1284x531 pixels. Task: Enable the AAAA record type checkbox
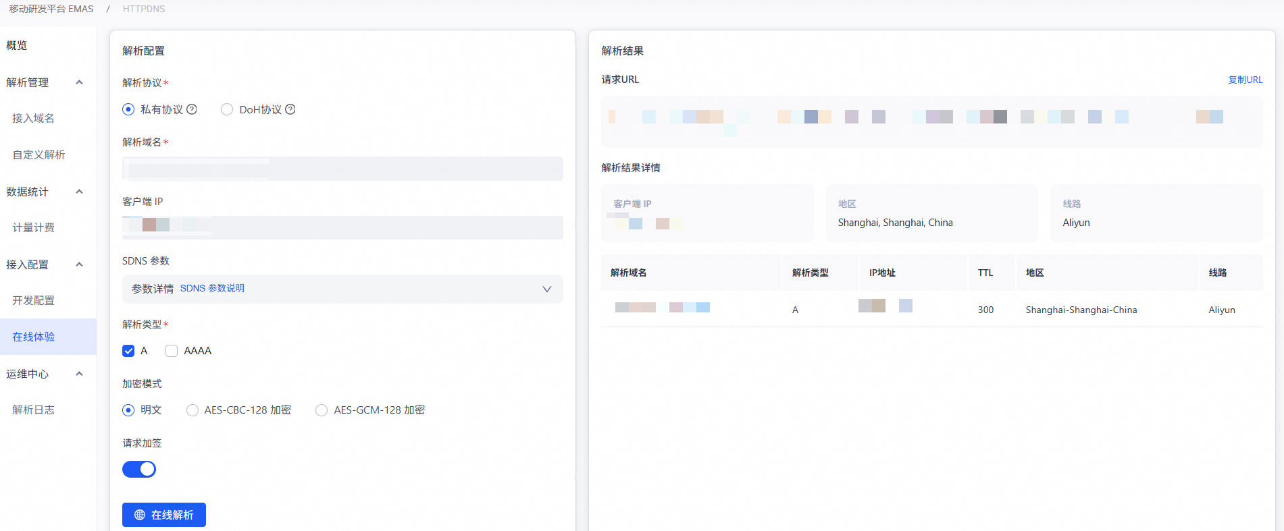(x=172, y=351)
